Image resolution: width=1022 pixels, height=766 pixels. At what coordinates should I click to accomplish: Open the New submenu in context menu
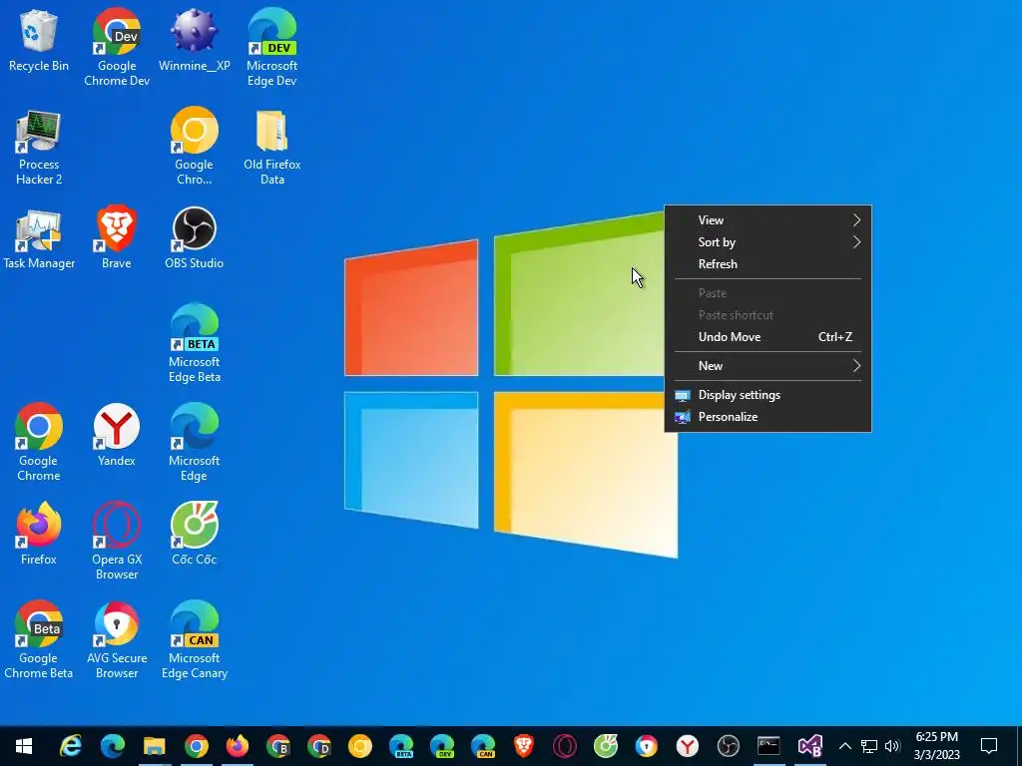767,366
